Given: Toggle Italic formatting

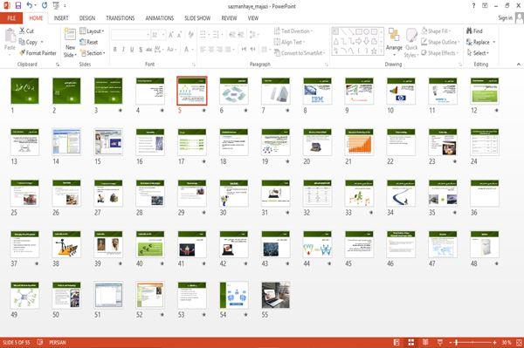Looking at the screenshot, I should [123, 50].
